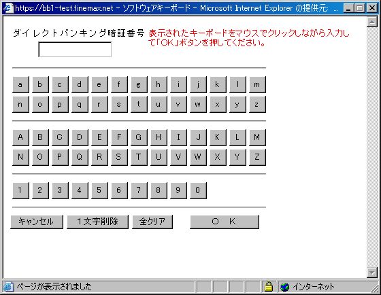Click the number 3 key
This screenshot has width=381, height=295.
pos(60,190)
